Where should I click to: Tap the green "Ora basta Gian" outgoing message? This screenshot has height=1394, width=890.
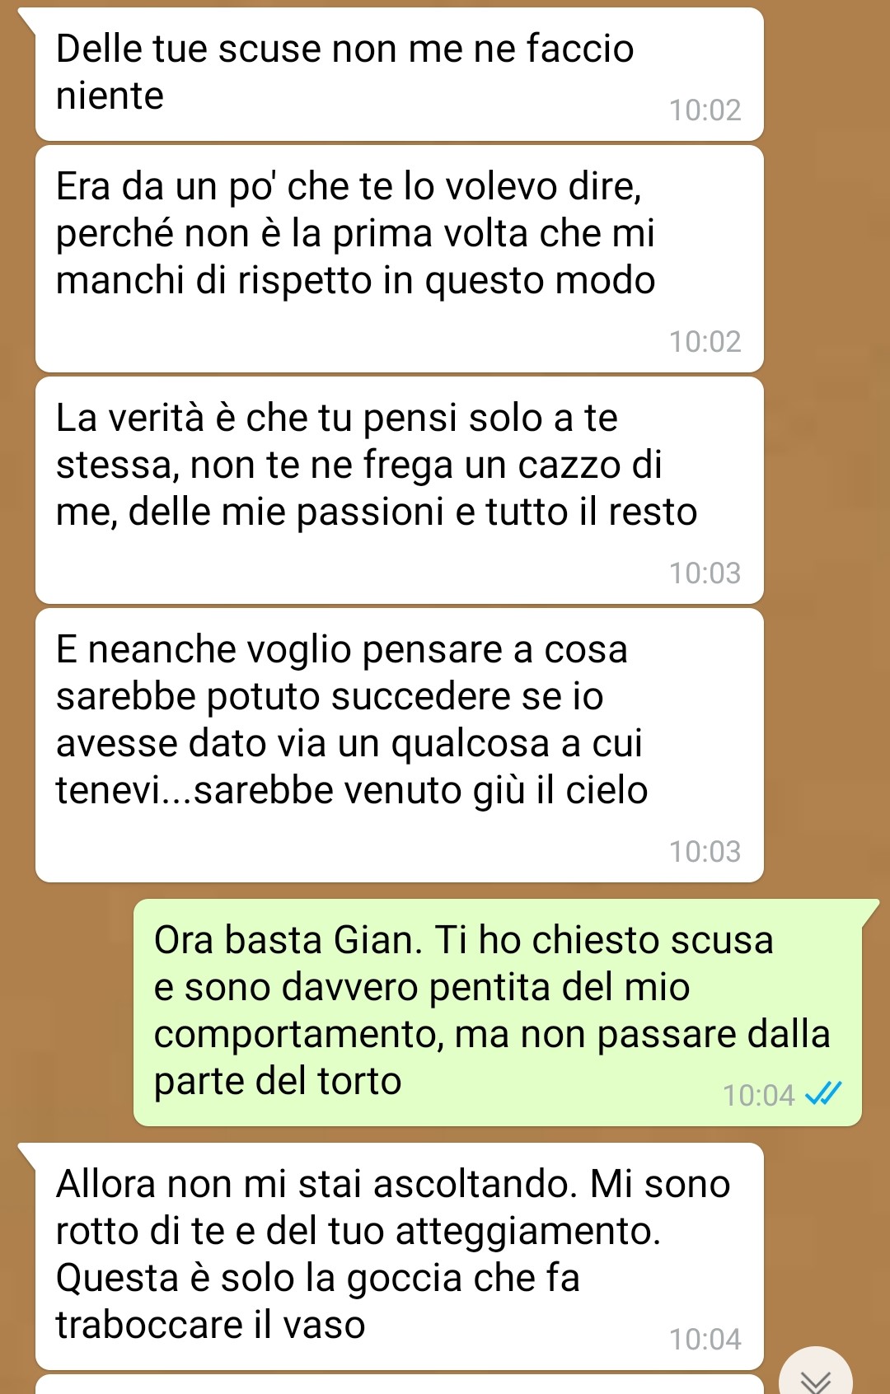tap(498, 1013)
